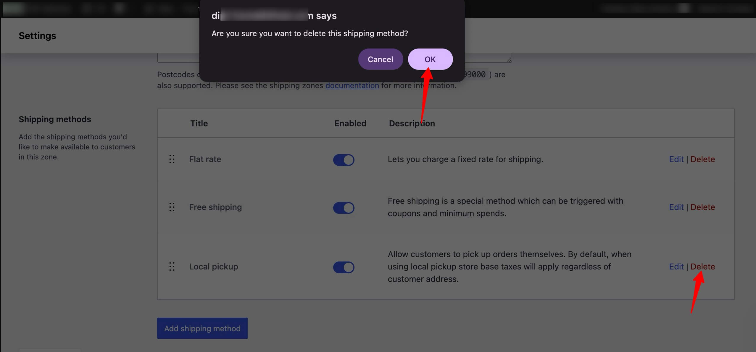
Task: Edit the Flat rate method
Action: coord(676,159)
